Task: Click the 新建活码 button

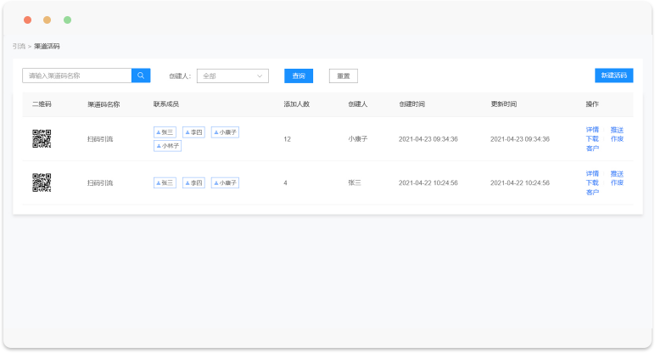Action: tap(613, 76)
